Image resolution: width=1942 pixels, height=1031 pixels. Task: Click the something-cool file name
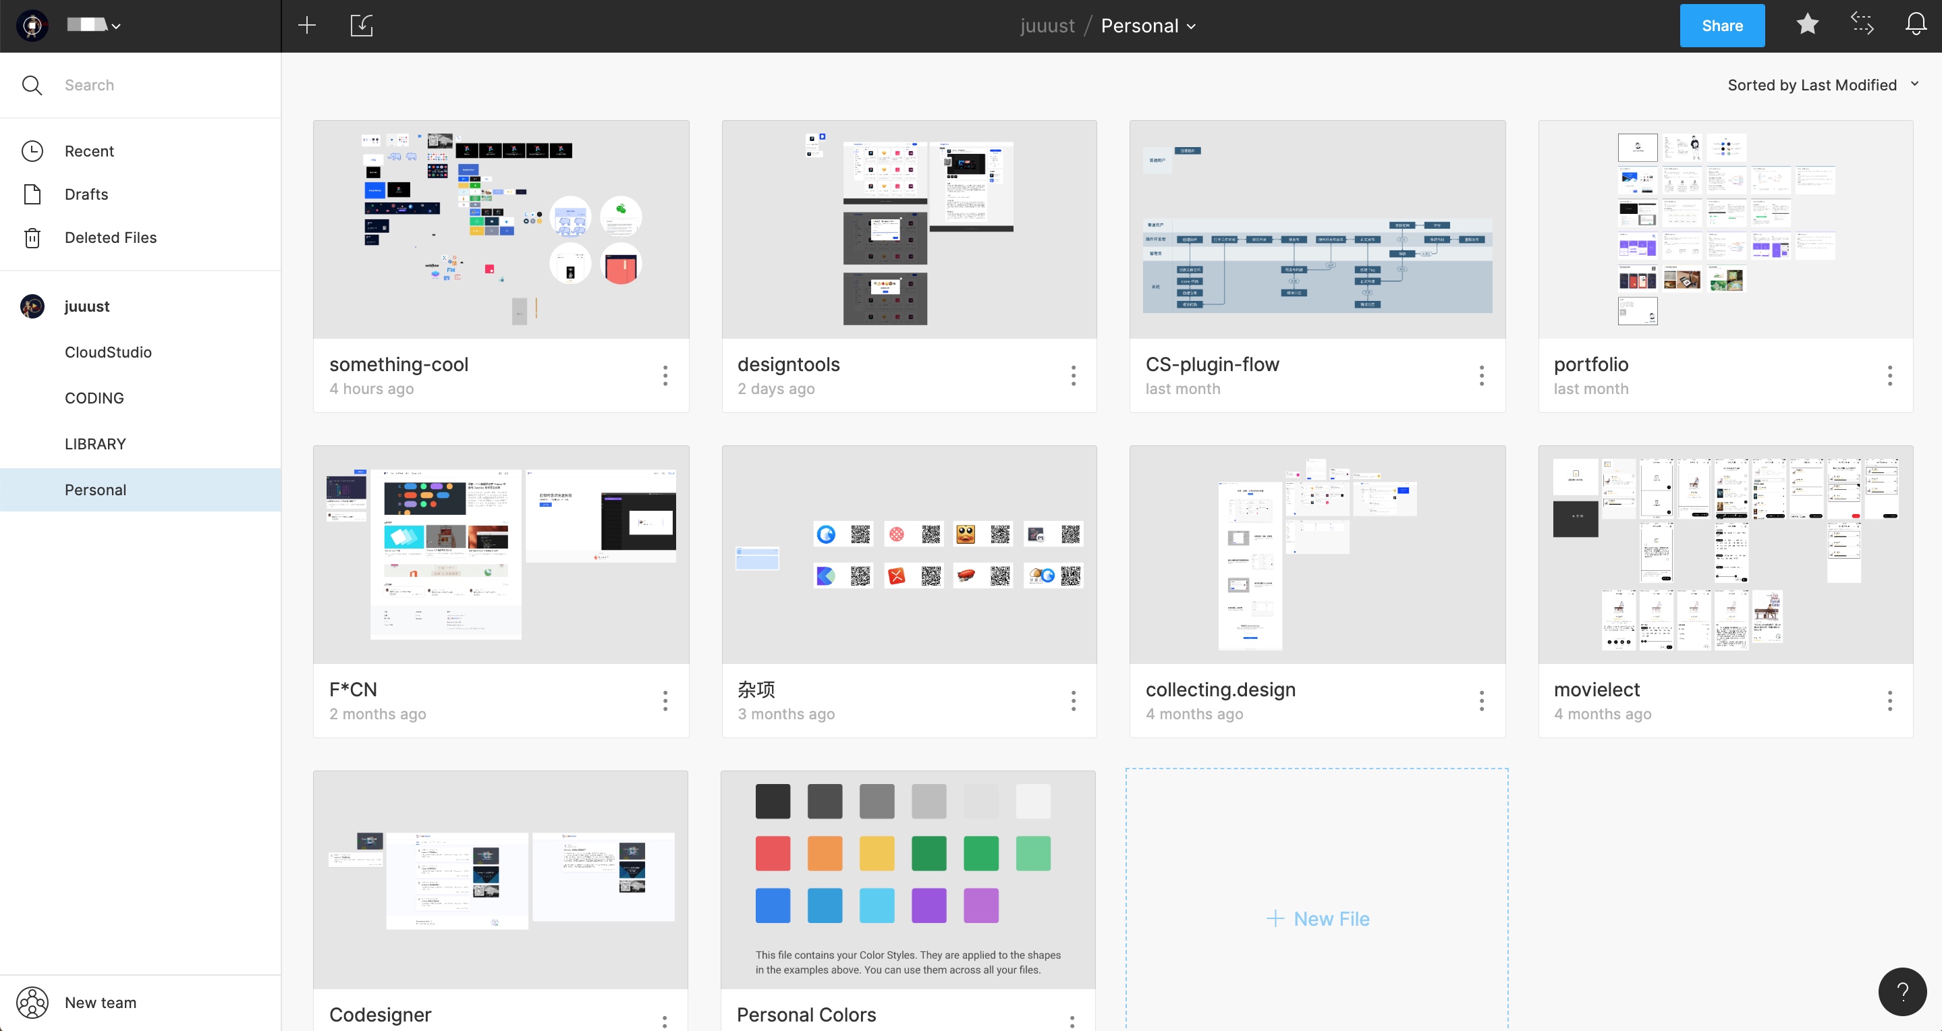pyautogui.click(x=399, y=365)
